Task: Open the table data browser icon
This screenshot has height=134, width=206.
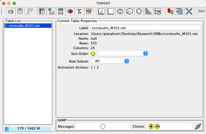Action: 42,12
